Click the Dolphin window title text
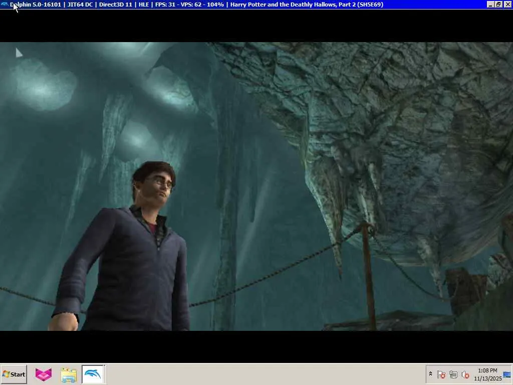Image resolution: width=513 pixels, height=385 pixels. (x=196, y=5)
